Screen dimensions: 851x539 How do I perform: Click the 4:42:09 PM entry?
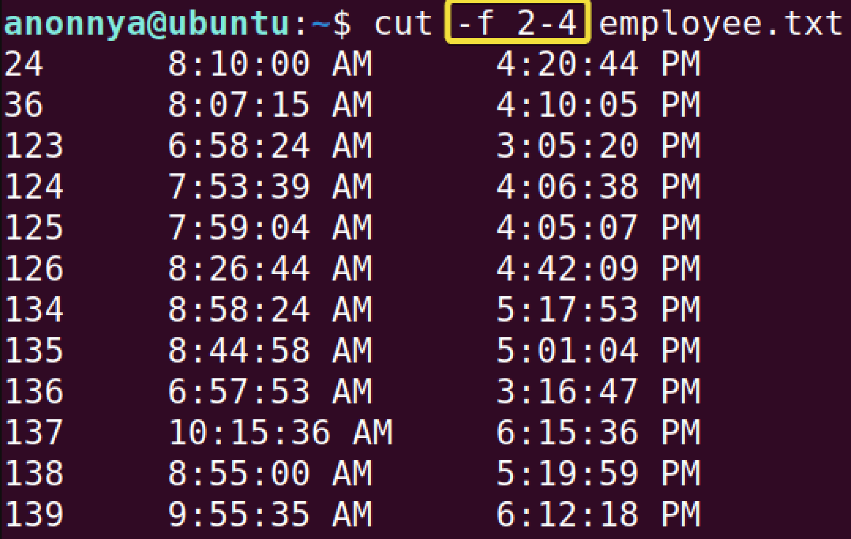pos(598,268)
